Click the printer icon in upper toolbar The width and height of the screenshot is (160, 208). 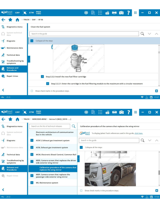pyautogui.click(x=114, y=13)
